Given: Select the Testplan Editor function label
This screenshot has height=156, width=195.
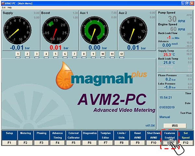Looking at the screenshot, I should click(106, 135).
